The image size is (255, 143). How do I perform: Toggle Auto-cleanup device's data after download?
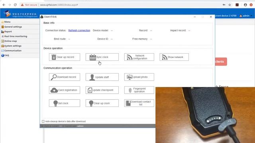pyautogui.click(x=43, y=121)
